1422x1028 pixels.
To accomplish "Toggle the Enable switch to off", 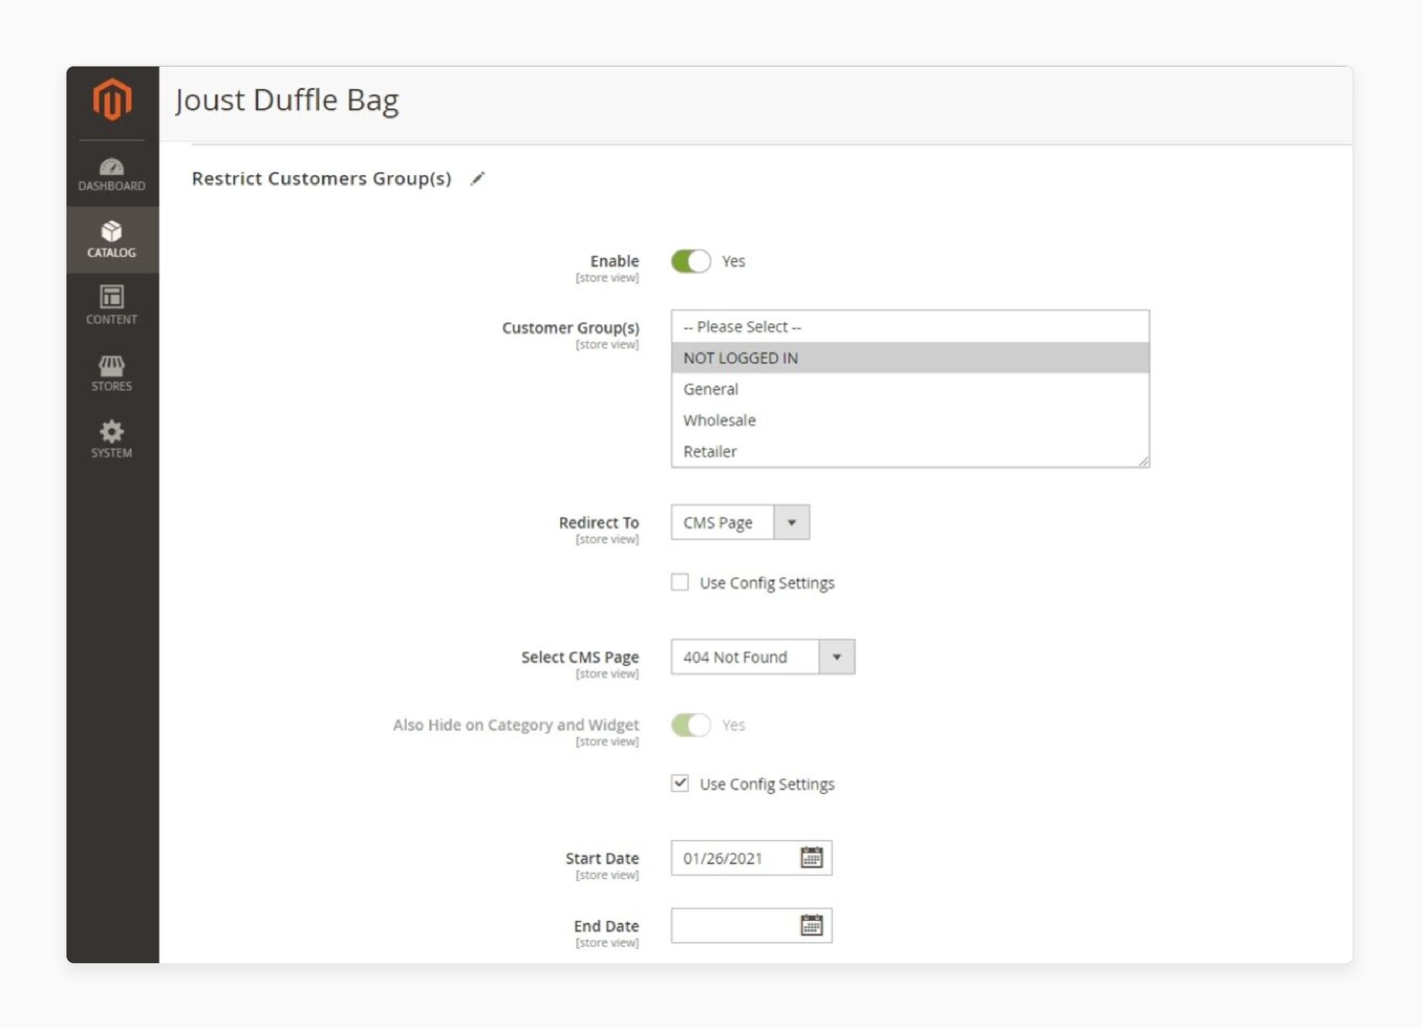I will 690,262.
